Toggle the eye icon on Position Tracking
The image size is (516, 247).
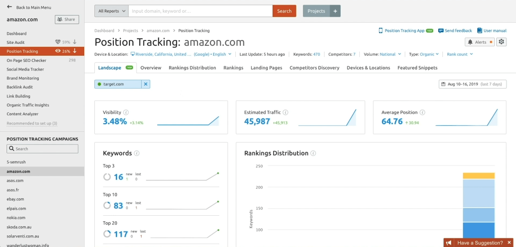[58, 51]
